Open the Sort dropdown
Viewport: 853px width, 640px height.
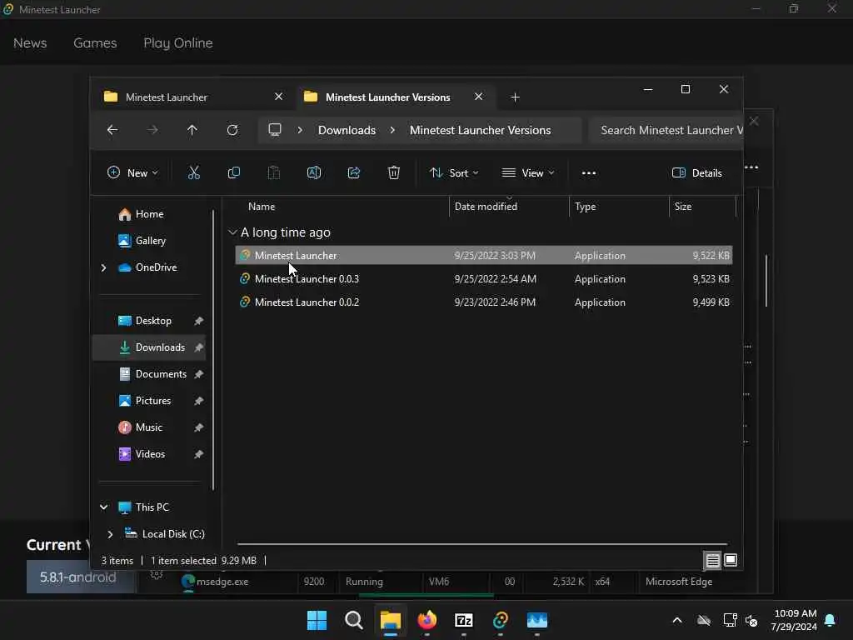(x=454, y=173)
